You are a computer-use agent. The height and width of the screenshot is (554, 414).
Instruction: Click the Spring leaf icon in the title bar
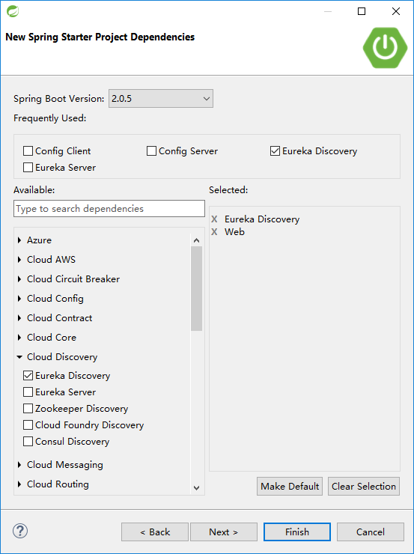pyautogui.click(x=13, y=11)
